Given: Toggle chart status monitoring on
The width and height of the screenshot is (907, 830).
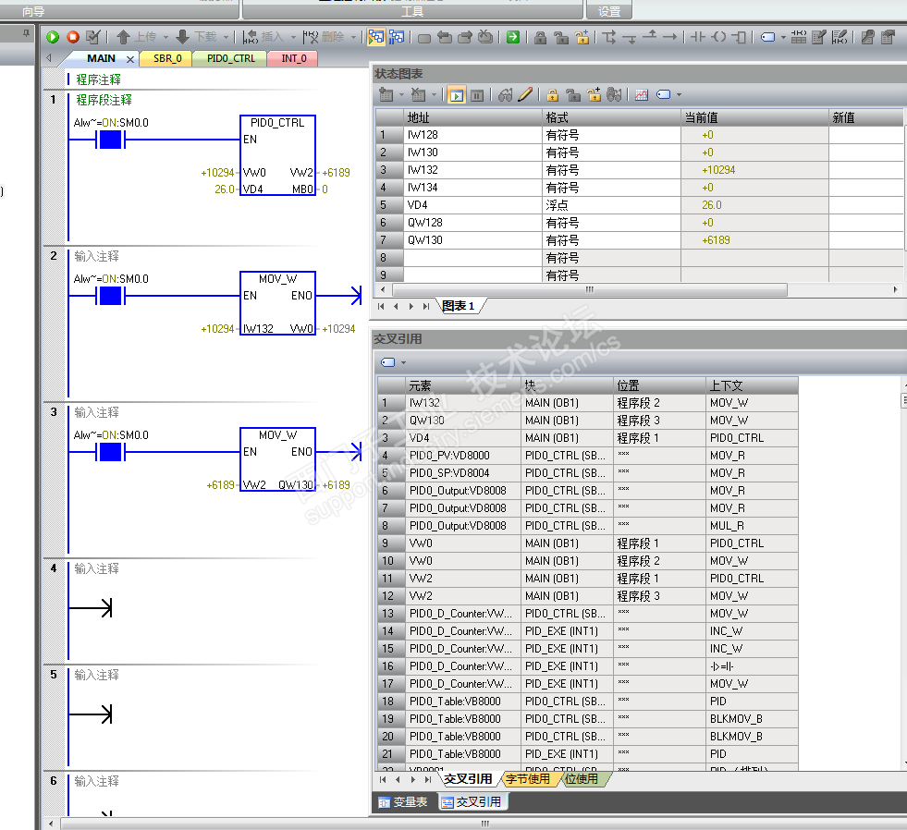Looking at the screenshot, I should click(x=457, y=94).
